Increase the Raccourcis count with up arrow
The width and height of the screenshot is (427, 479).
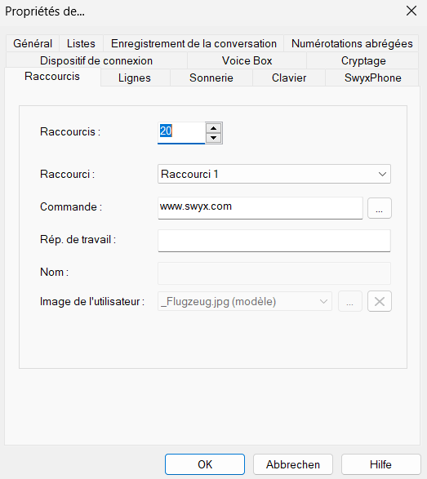(213, 128)
